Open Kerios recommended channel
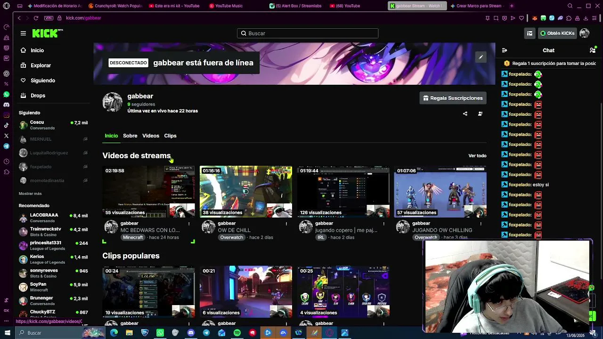603x339 pixels. coord(53,259)
